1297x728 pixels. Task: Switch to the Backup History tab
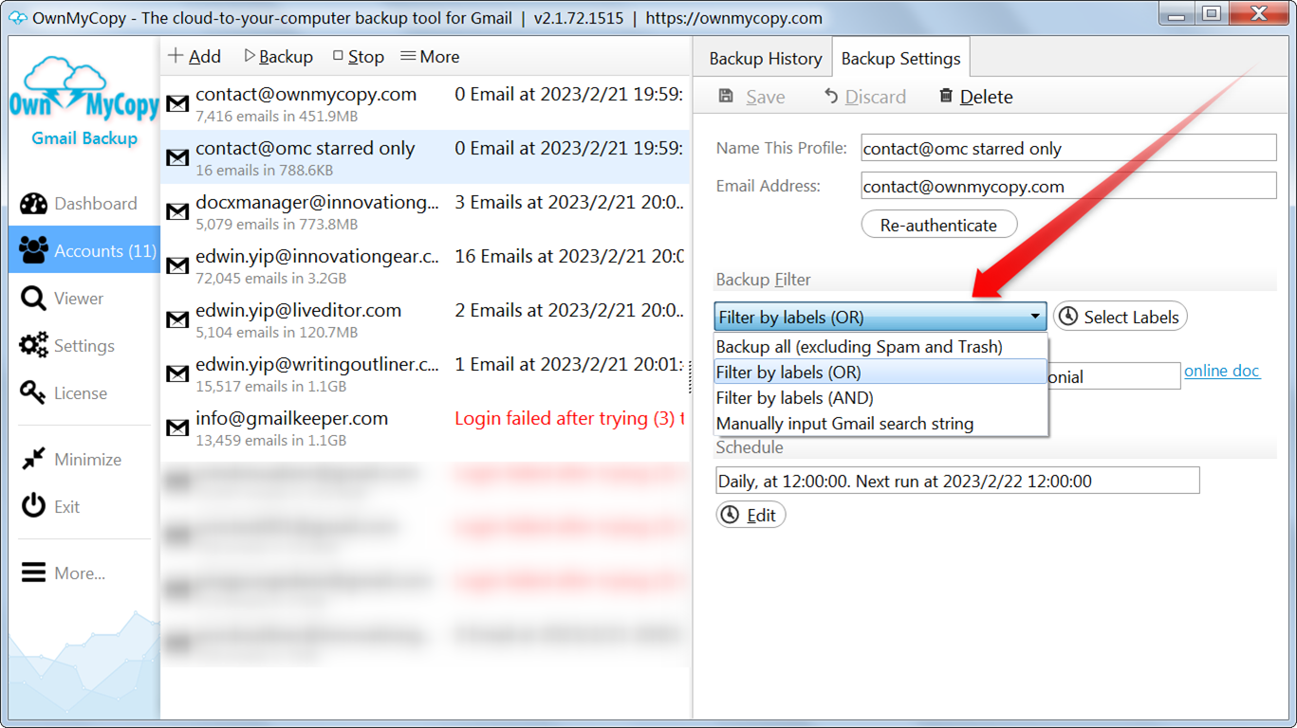pos(765,59)
